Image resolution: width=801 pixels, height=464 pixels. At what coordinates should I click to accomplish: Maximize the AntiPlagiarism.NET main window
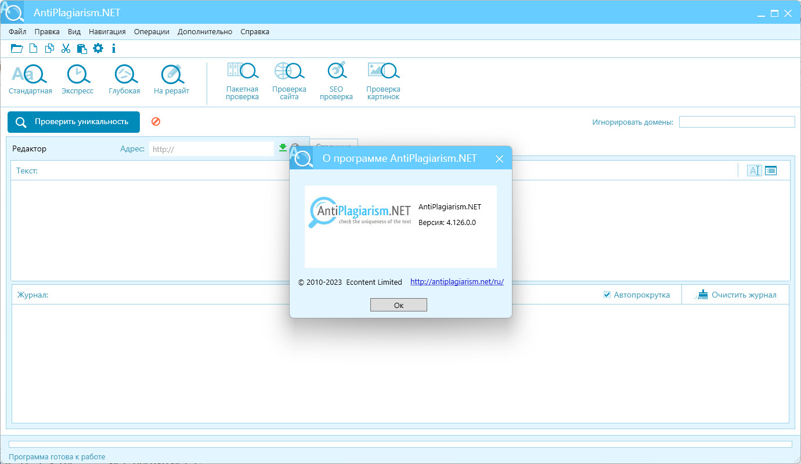click(774, 13)
